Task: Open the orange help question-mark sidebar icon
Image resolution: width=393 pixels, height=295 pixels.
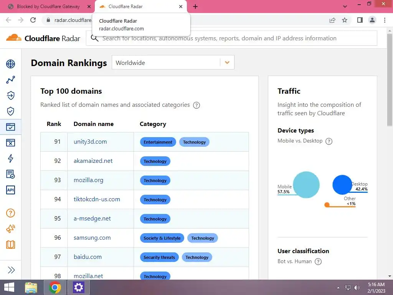Action: point(10,213)
